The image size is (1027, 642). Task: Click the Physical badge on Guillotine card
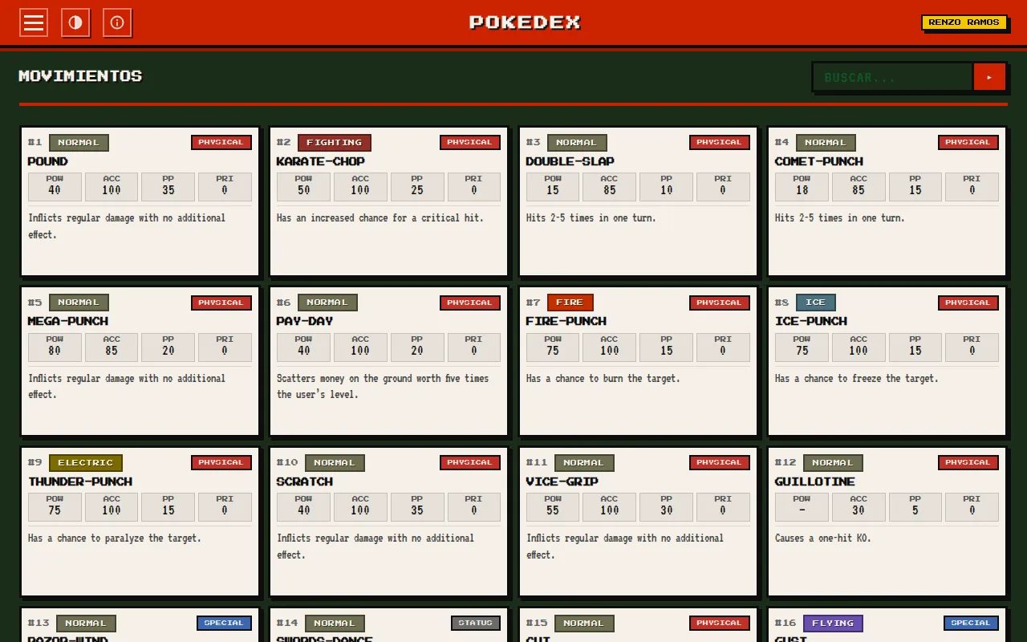[x=968, y=463]
